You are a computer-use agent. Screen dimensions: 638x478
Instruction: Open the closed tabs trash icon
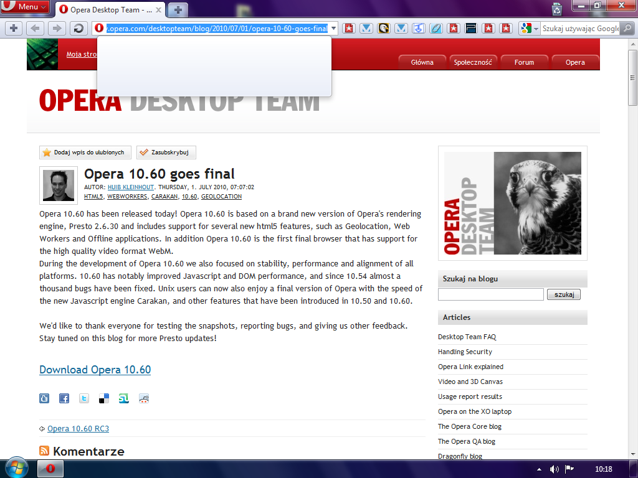556,9
